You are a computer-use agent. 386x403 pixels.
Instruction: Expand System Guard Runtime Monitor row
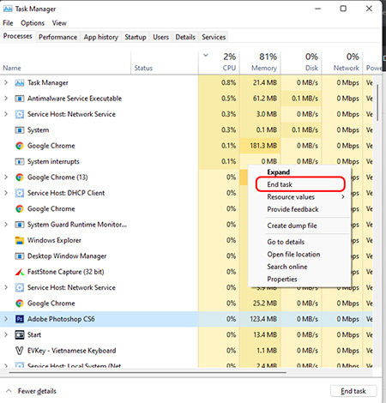(x=6, y=225)
